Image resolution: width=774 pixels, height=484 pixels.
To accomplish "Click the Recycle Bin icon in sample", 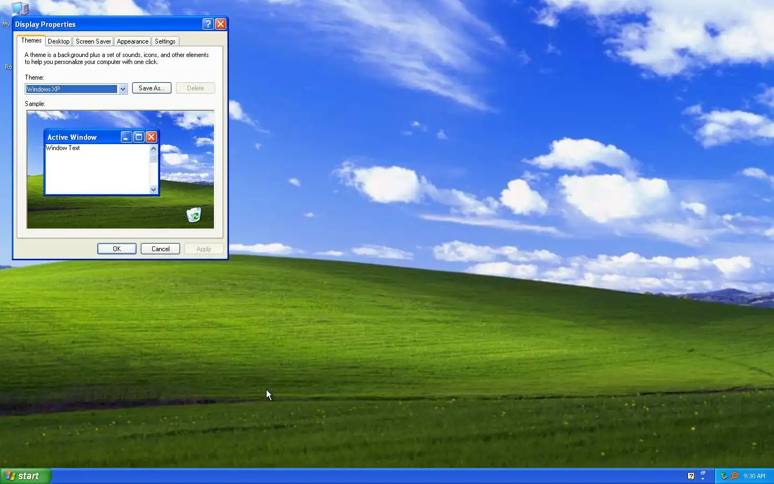I will pyautogui.click(x=193, y=215).
